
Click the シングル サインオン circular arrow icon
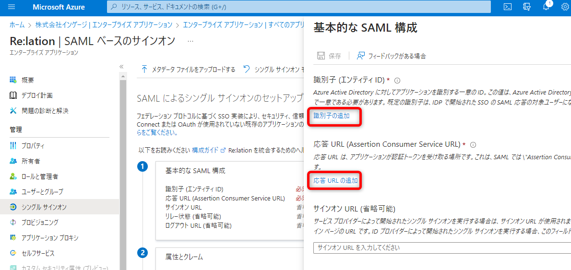pyautogui.click(x=13, y=207)
